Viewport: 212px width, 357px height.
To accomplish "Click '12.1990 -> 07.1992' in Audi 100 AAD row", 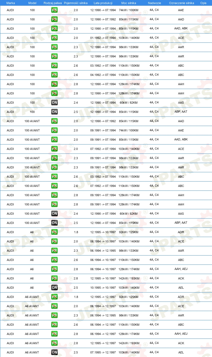I will tap(103, 19).
